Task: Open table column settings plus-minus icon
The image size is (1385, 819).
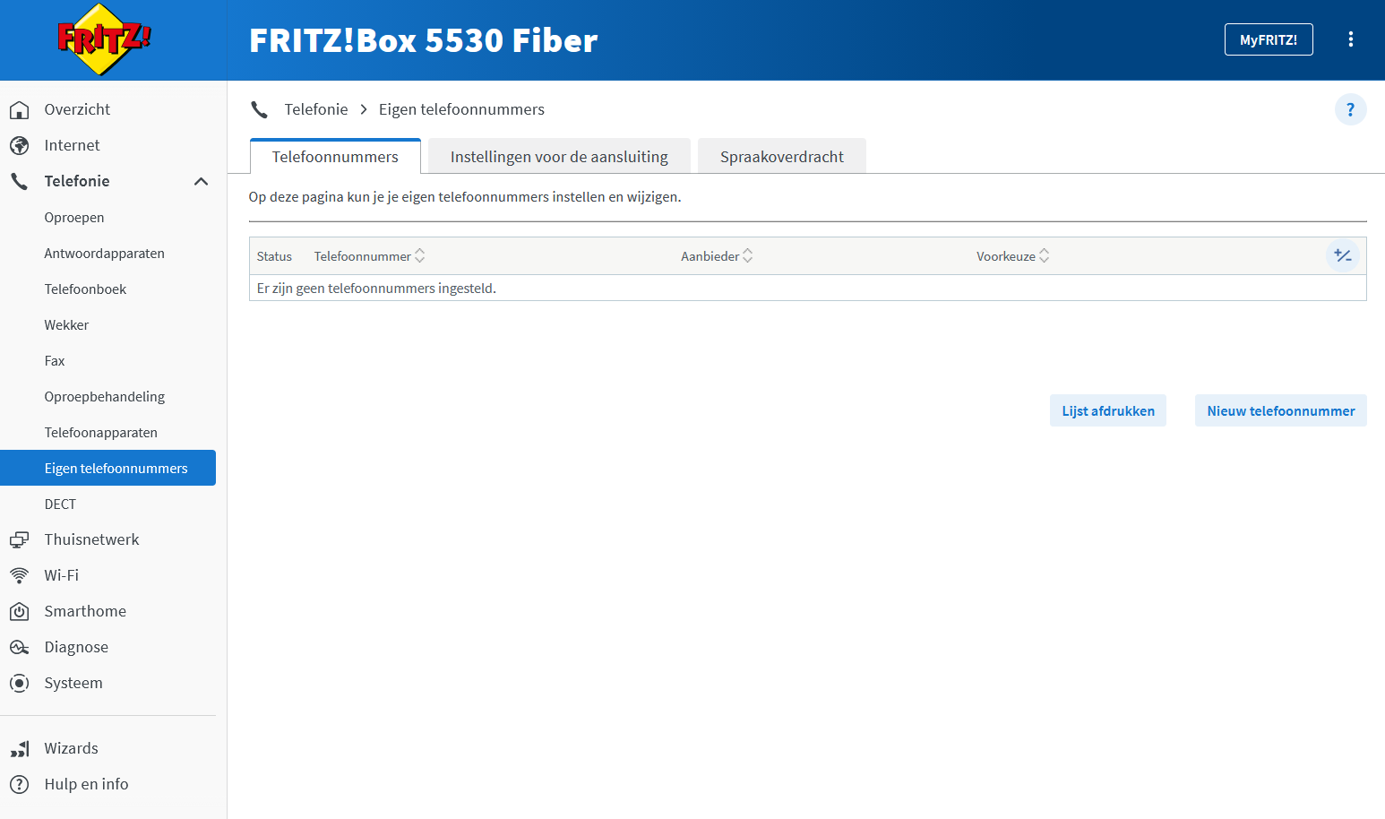Action: [1342, 256]
